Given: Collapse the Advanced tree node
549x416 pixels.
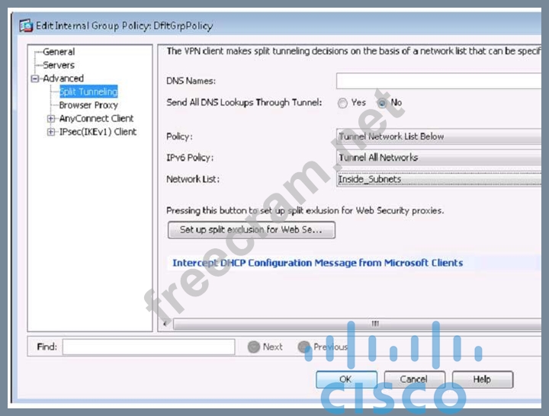Looking at the screenshot, I should coord(34,78).
